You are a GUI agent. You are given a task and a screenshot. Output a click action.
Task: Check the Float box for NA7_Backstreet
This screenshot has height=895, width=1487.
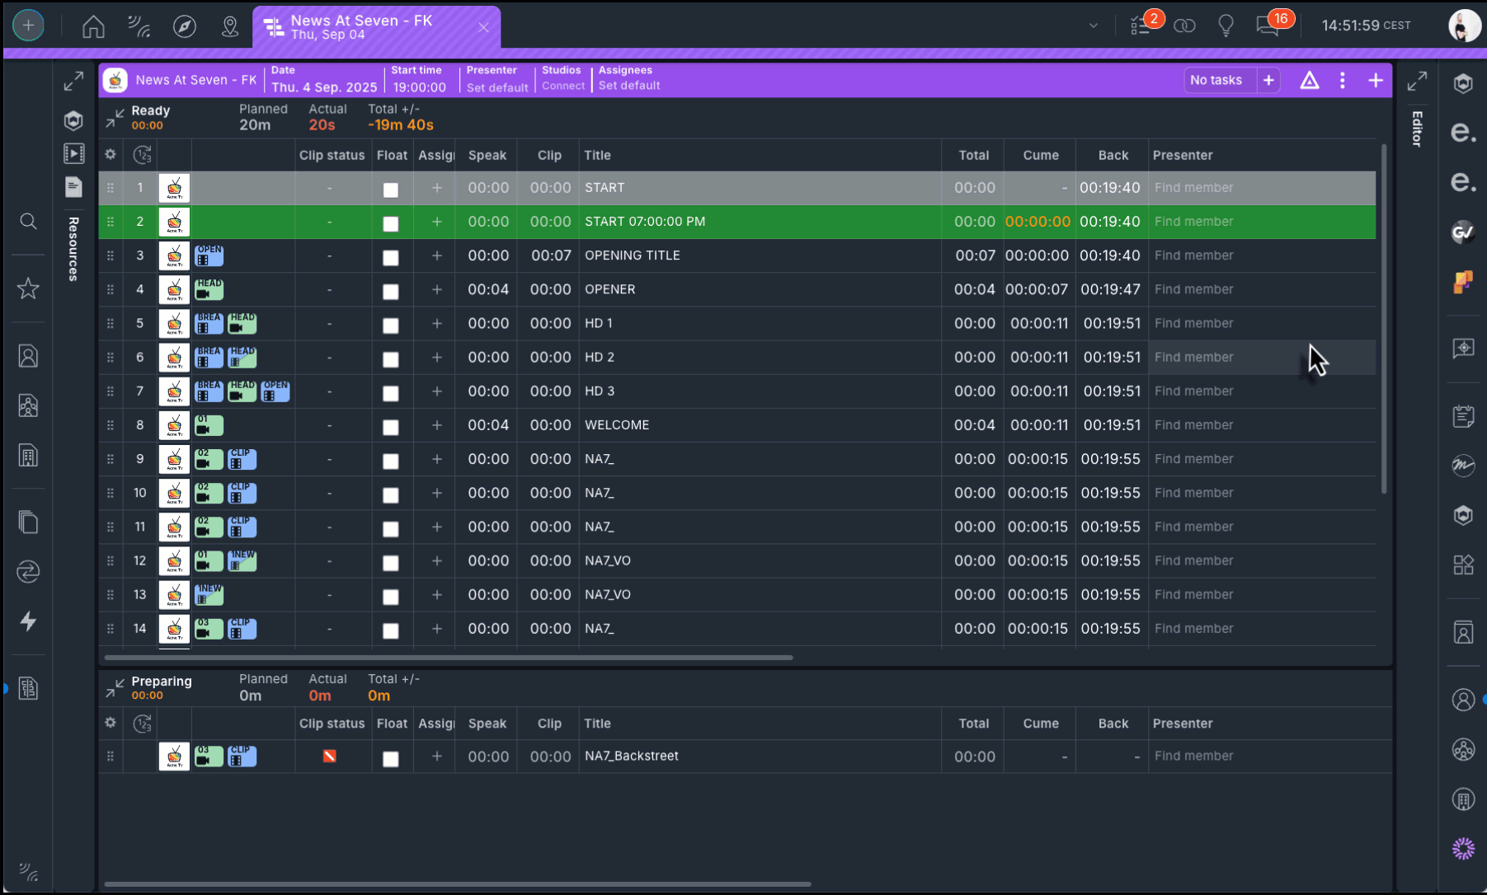[x=391, y=760]
